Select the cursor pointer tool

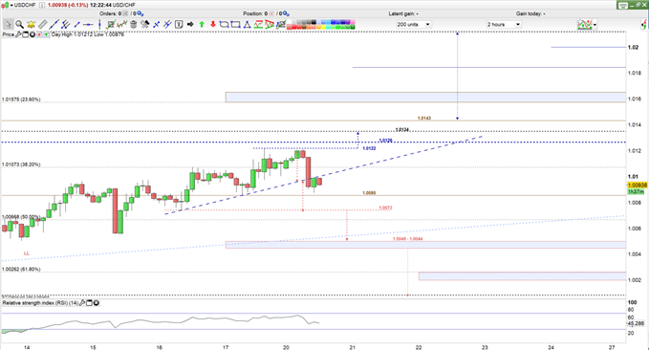click(x=9, y=24)
